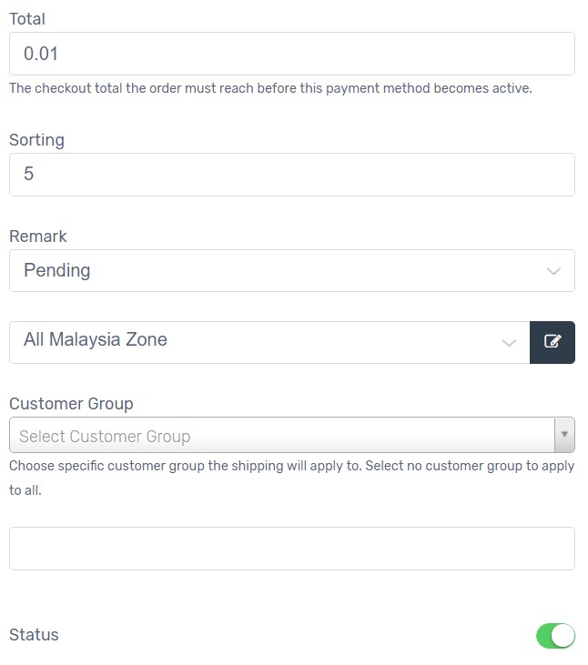The height and width of the screenshot is (665, 588).
Task: Click the Select Customer Group placeholder text
Action: 105,437
